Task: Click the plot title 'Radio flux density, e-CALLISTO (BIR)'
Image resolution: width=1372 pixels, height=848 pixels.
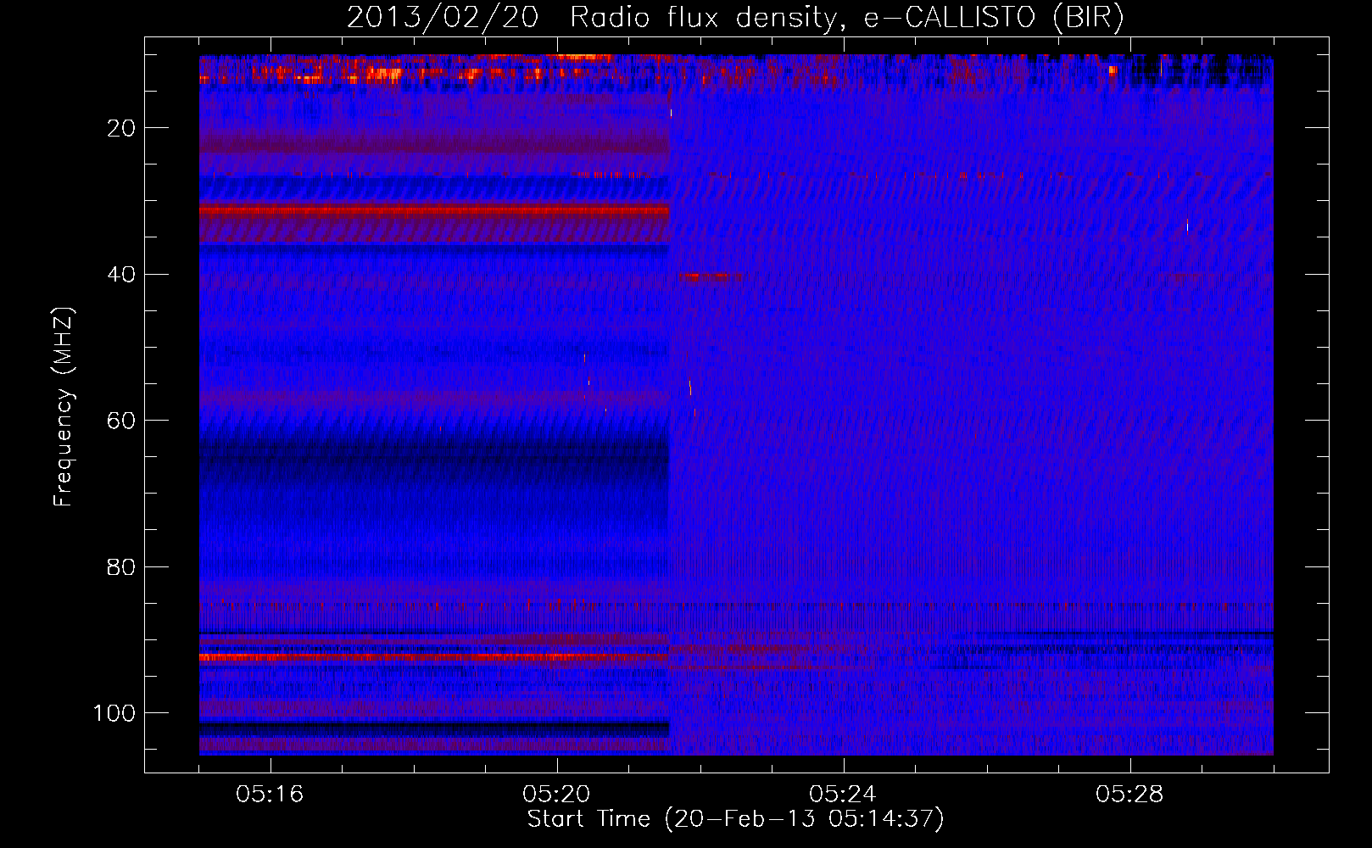Action: pyautogui.click(x=847, y=18)
